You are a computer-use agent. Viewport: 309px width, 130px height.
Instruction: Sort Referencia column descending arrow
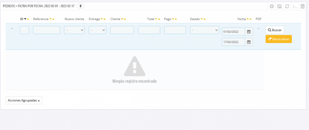(50, 19)
